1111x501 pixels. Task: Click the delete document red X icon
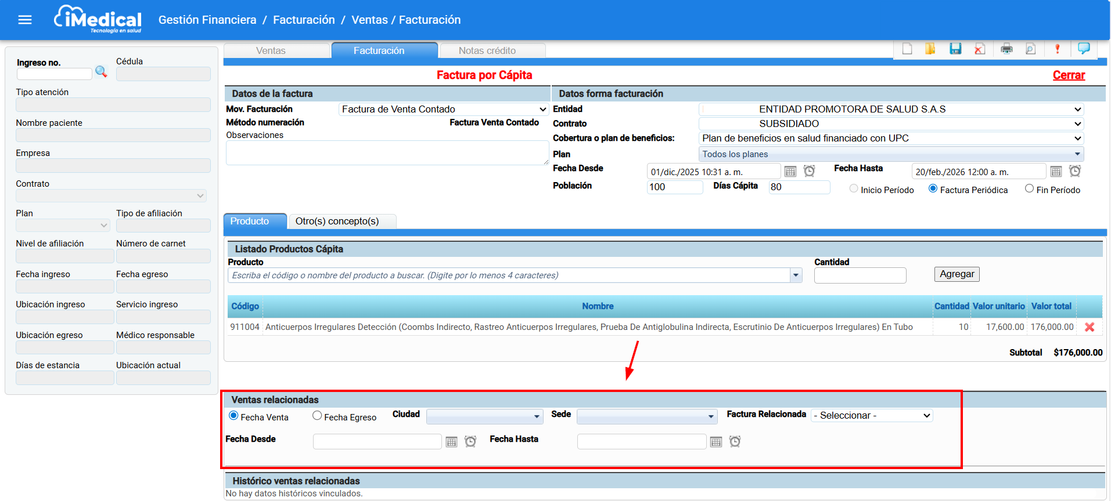point(980,49)
